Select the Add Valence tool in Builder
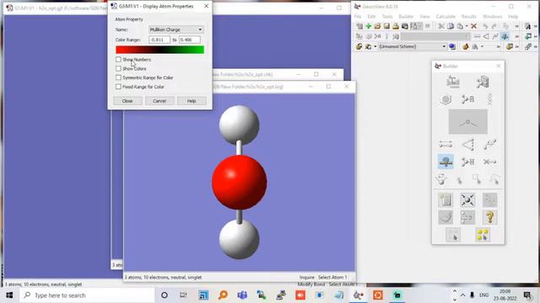 pyautogui.click(x=467, y=162)
